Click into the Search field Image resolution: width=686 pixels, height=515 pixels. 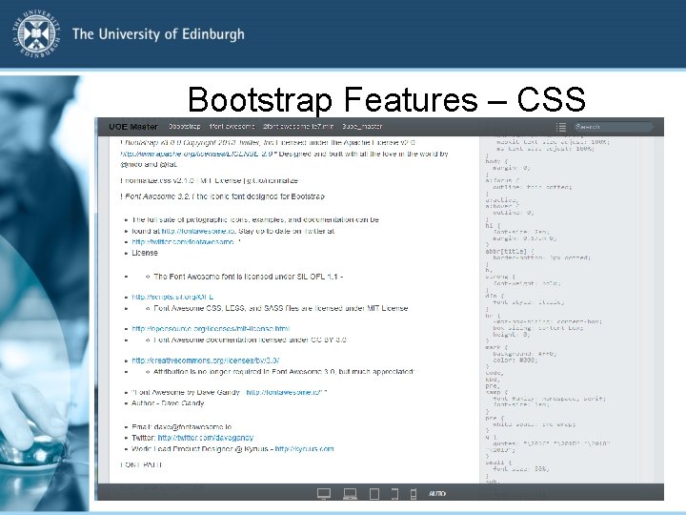(613, 127)
